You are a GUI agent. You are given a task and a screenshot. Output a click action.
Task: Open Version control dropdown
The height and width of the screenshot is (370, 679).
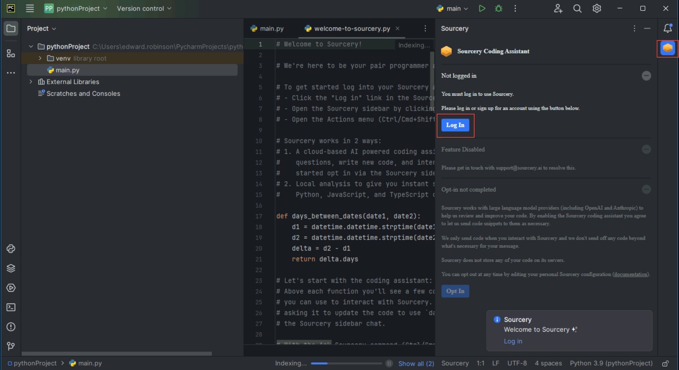(x=144, y=8)
